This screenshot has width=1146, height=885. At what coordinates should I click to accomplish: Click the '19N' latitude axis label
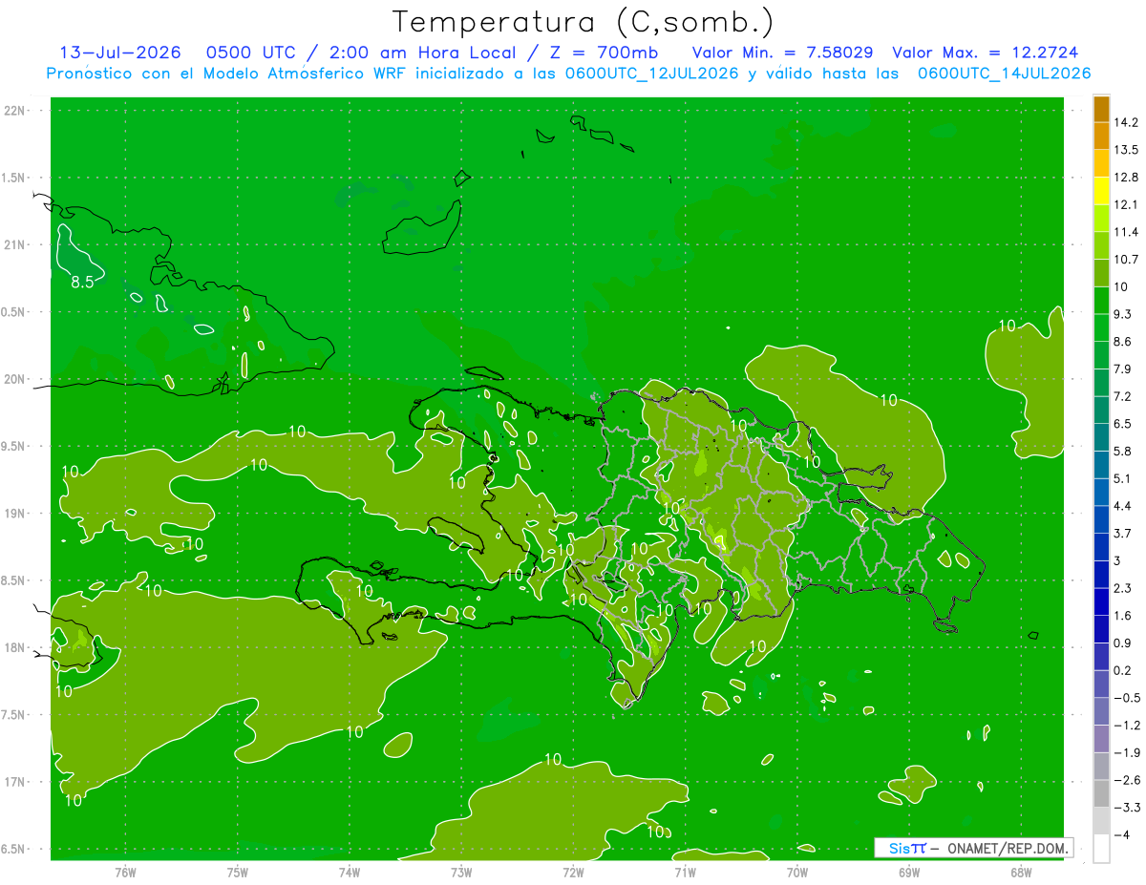13,514
